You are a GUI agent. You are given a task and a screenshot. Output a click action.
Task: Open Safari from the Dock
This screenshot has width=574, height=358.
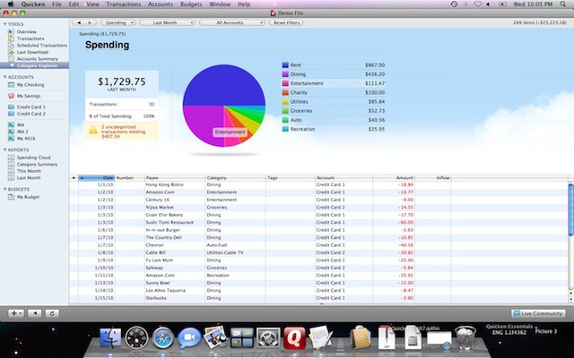[x=163, y=338]
